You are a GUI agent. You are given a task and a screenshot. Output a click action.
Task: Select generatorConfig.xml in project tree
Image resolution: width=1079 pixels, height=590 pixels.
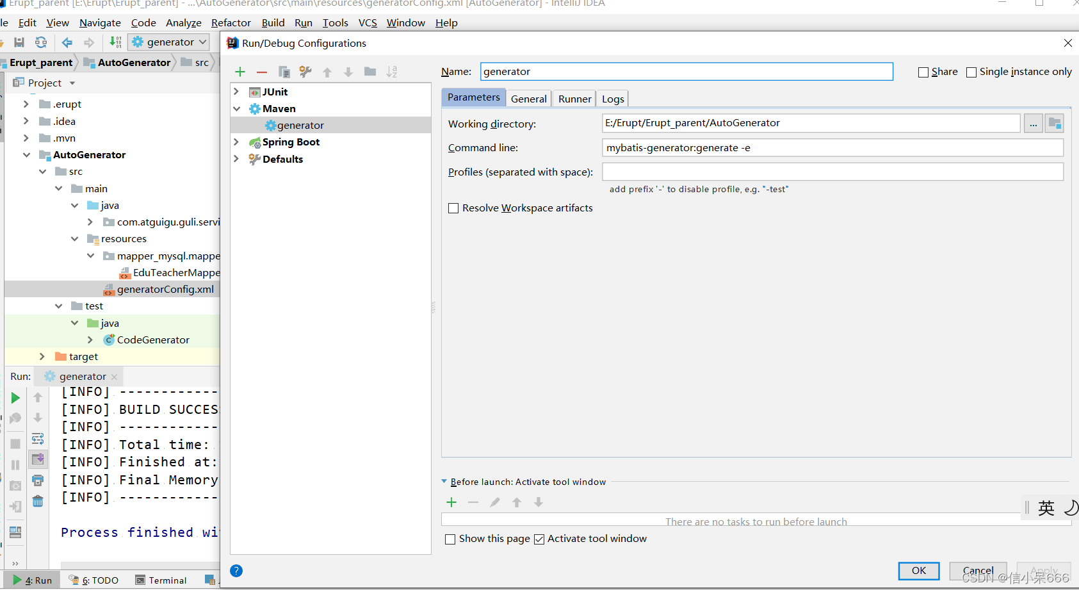tap(159, 290)
